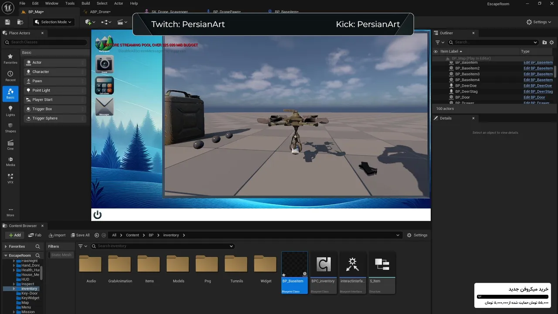Go back in Content Browser history
This screenshot has height=314, width=558.
(97, 235)
